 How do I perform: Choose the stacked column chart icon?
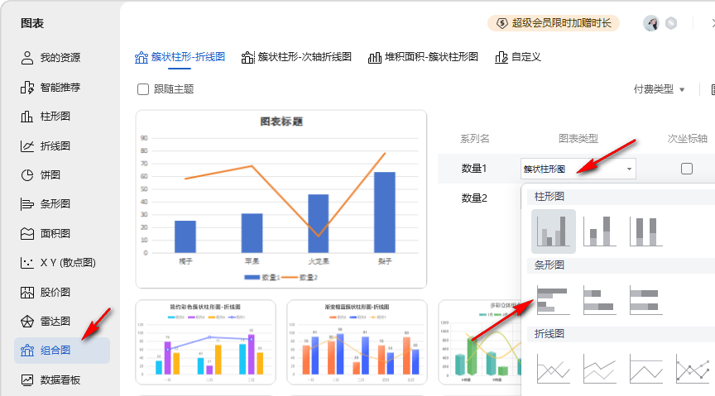click(x=600, y=231)
